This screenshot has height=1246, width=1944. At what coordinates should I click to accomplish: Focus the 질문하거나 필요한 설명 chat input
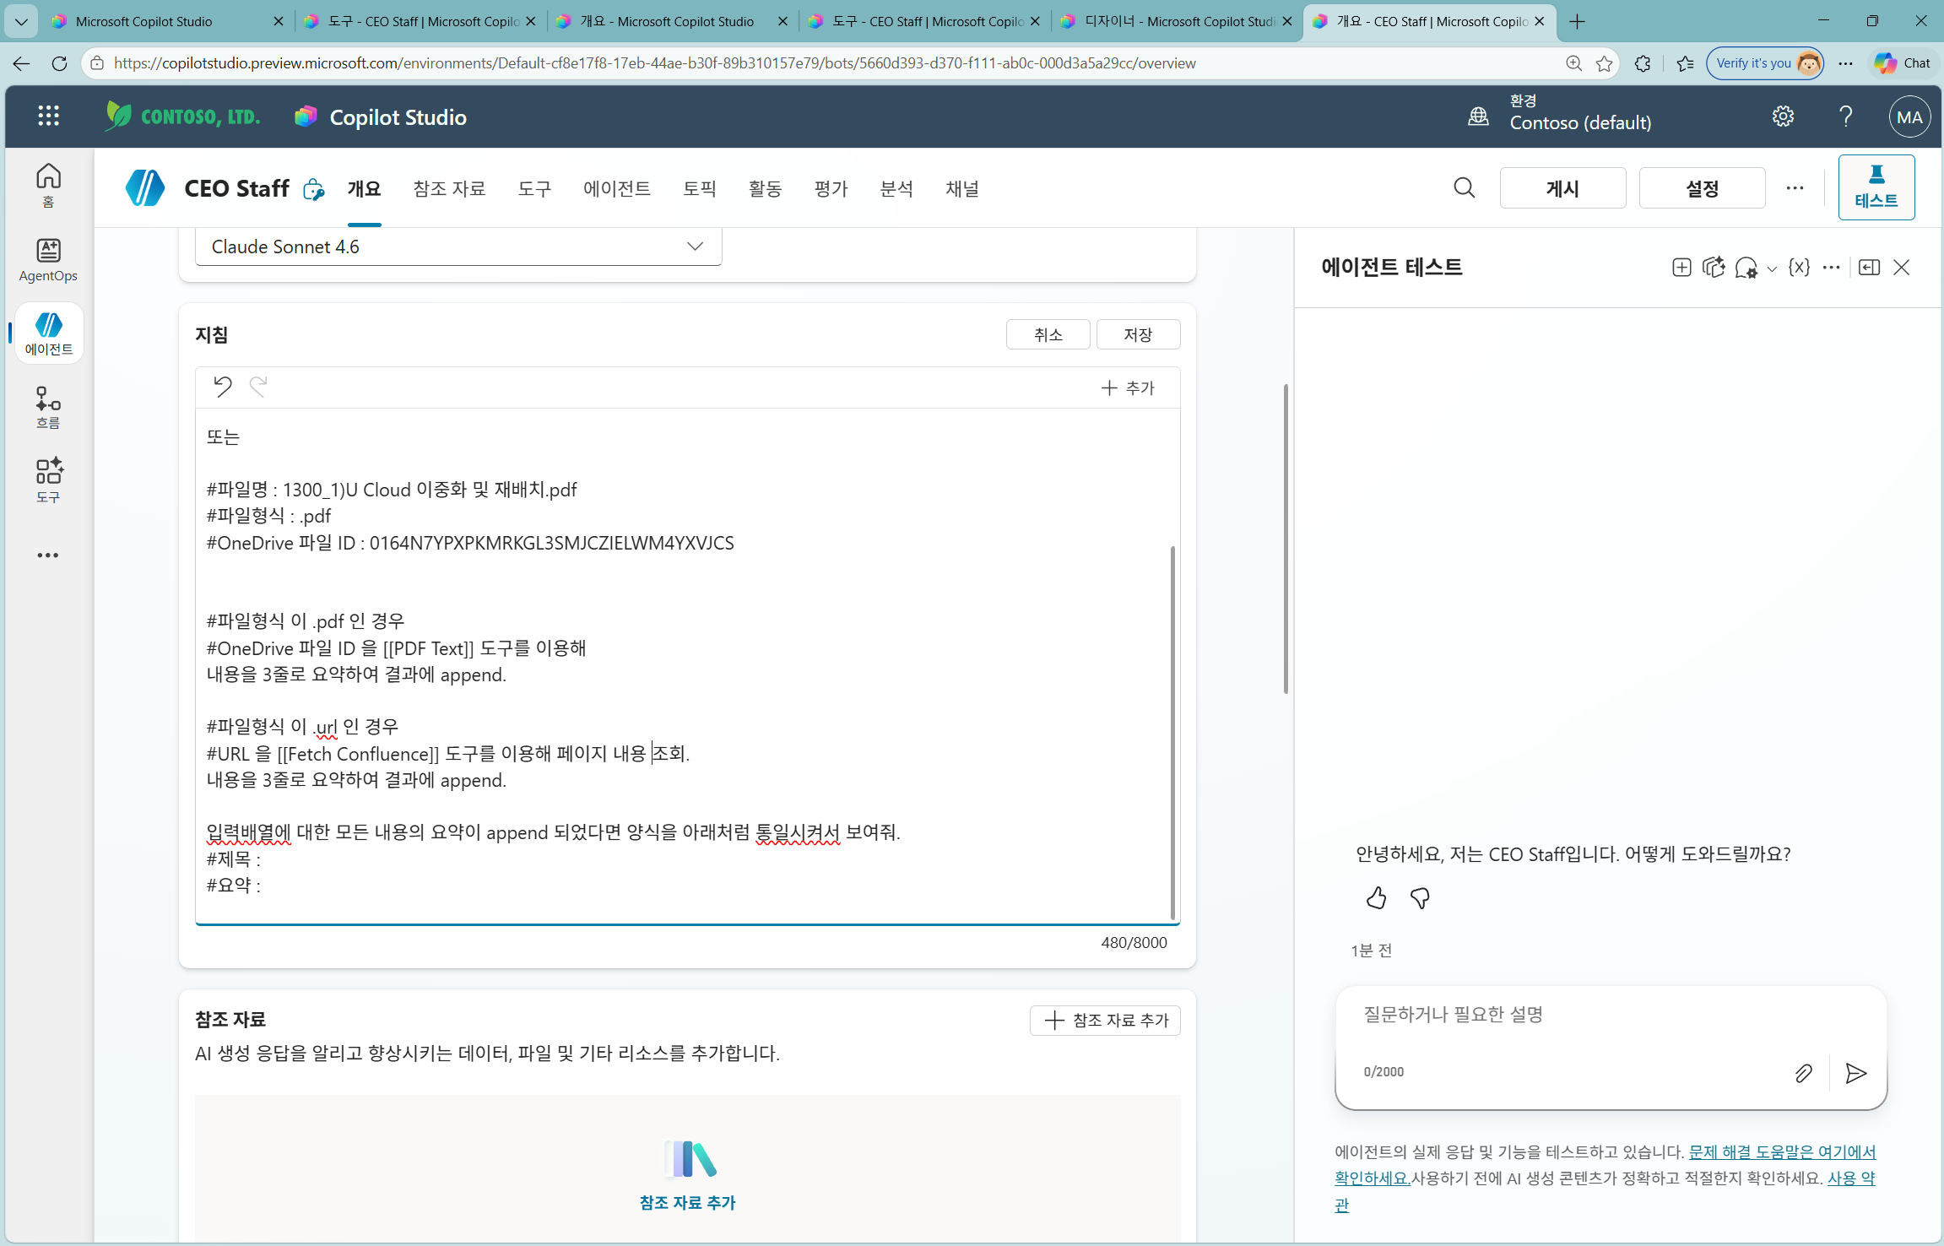(1610, 1015)
